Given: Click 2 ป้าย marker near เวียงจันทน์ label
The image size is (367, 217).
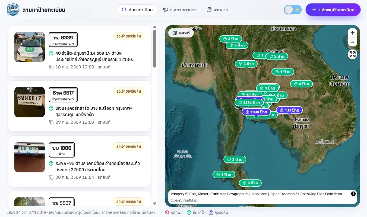Looking at the screenshot, I should [x=277, y=56].
